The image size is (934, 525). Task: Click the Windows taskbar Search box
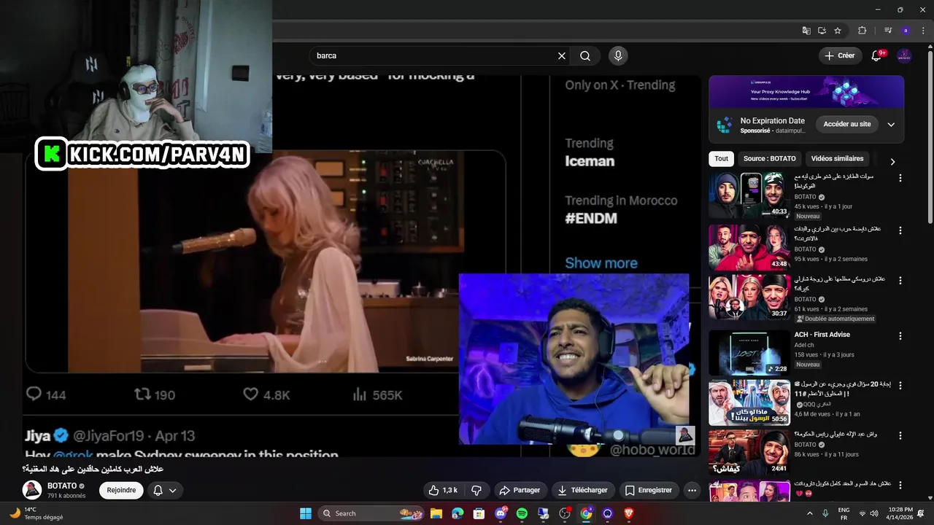(370, 513)
